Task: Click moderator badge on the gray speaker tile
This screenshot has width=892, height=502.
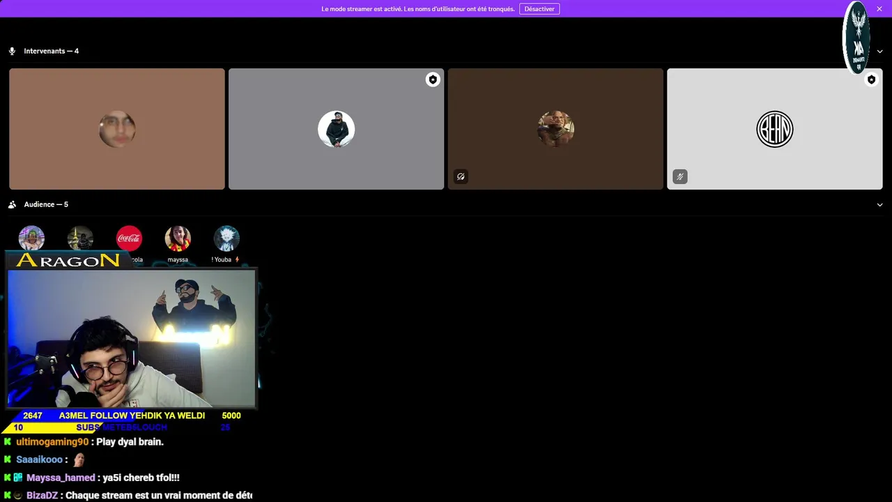Action: pos(433,79)
